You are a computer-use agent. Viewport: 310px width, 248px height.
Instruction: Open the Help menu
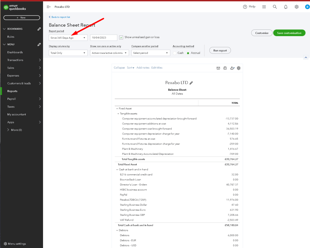(x=249, y=7)
